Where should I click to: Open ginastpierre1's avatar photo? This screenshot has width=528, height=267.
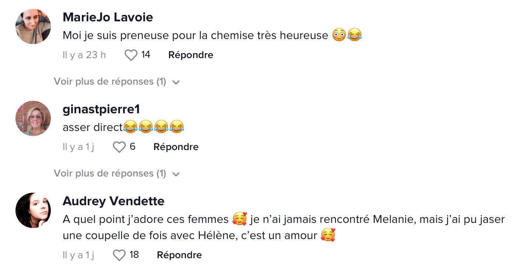click(x=33, y=118)
